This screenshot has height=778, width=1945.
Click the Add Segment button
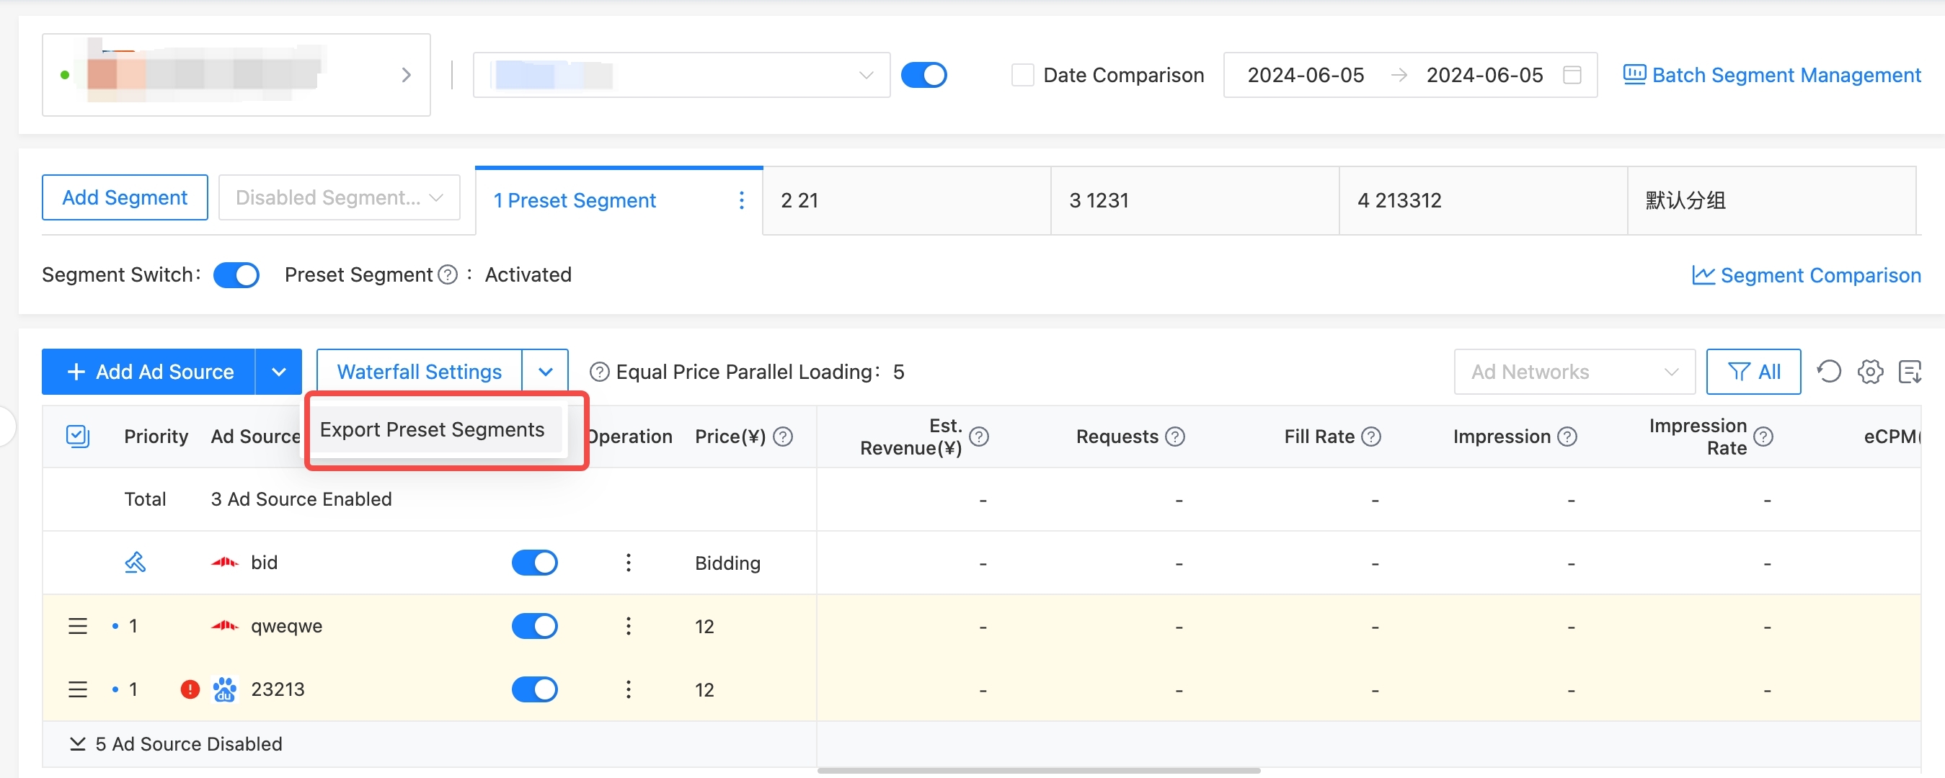coord(125,197)
